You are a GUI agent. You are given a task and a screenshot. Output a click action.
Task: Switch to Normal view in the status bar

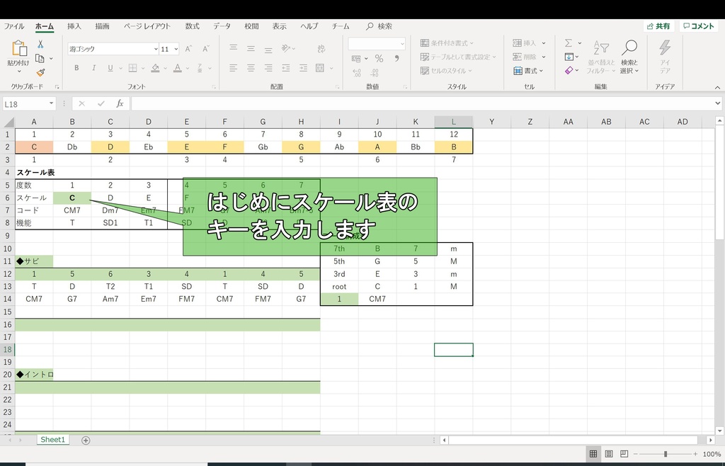pyautogui.click(x=593, y=453)
